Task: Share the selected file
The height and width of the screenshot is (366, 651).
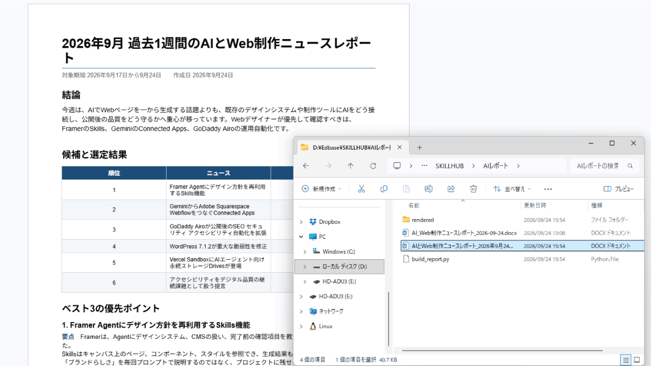Action: (451, 189)
